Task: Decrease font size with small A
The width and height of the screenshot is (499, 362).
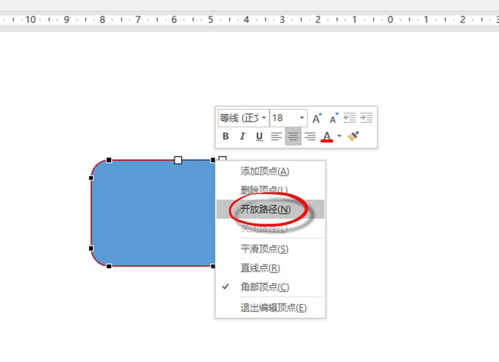Action: click(x=334, y=118)
